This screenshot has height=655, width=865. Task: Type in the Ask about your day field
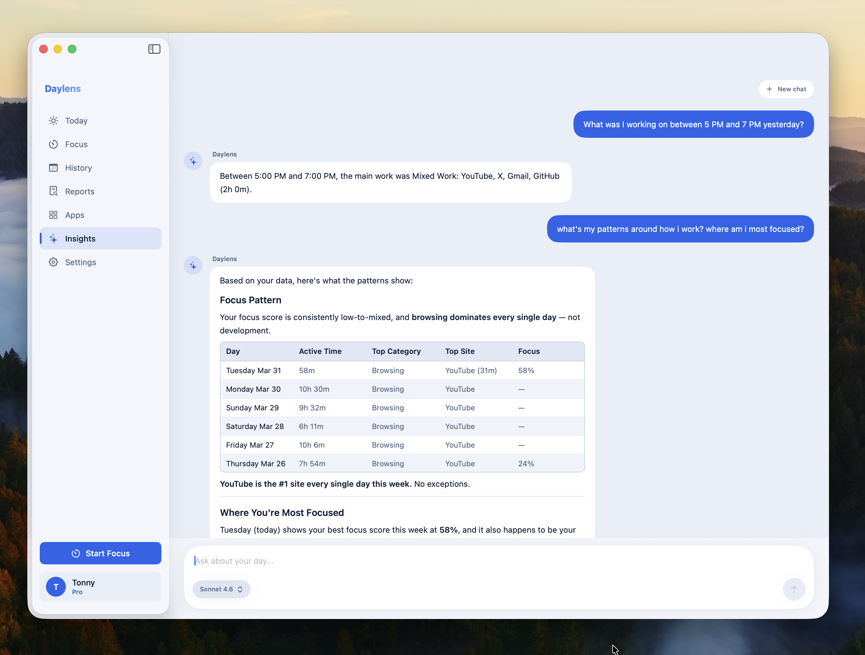(x=469, y=561)
